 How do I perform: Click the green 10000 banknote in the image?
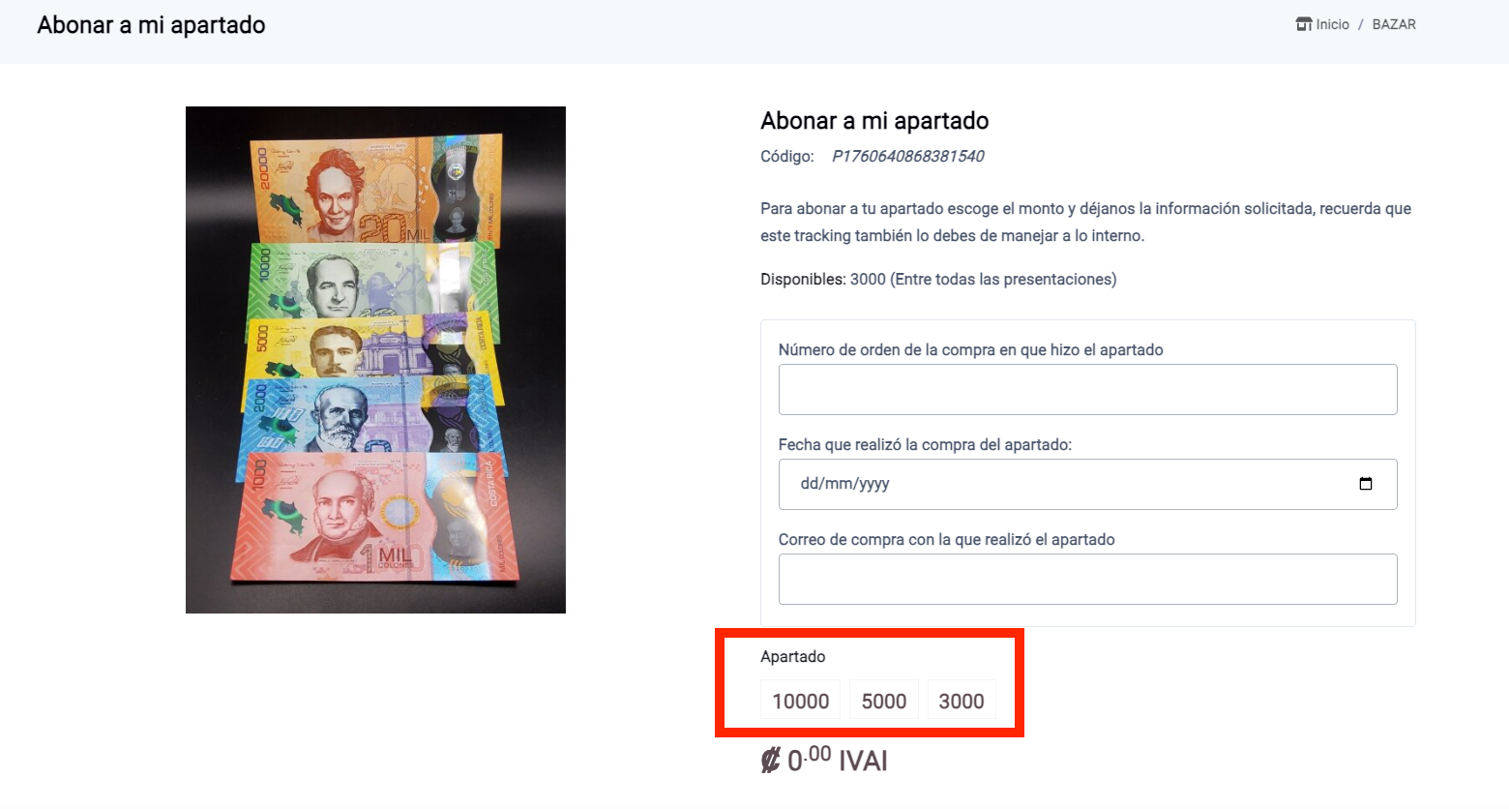pyautogui.click(x=372, y=281)
